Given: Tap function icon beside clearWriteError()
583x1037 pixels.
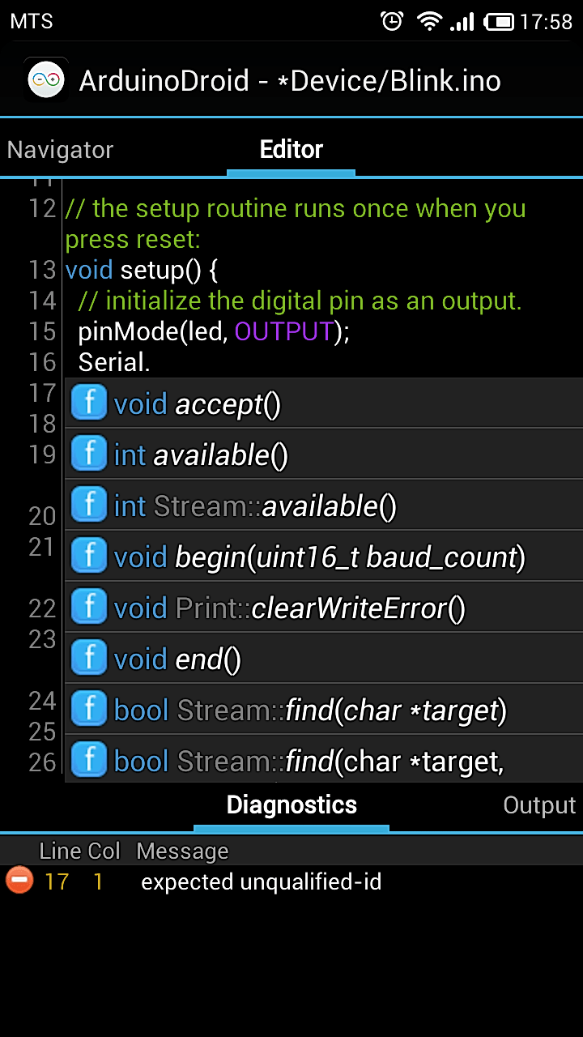Looking at the screenshot, I should [89, 607].
